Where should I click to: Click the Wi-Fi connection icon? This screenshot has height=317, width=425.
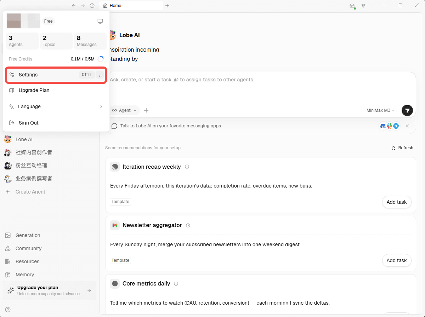pos(363,6)
